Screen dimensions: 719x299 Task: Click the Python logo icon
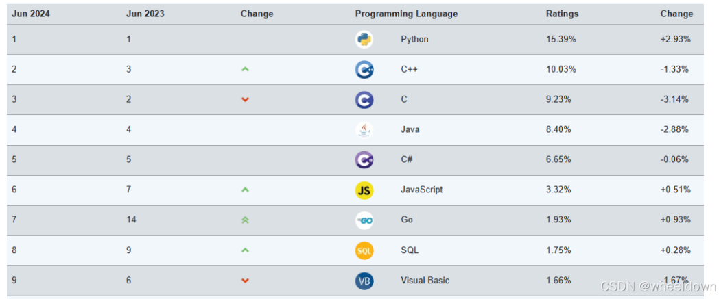(x=364, y=39)
